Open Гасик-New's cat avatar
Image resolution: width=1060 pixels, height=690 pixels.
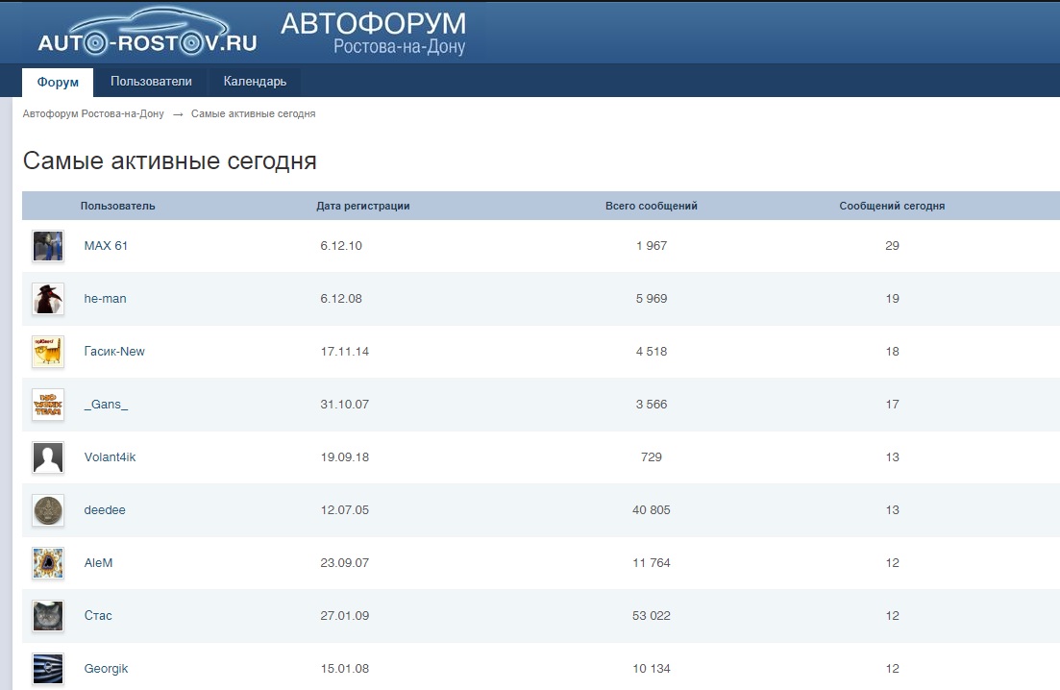(x=48, y=352)
